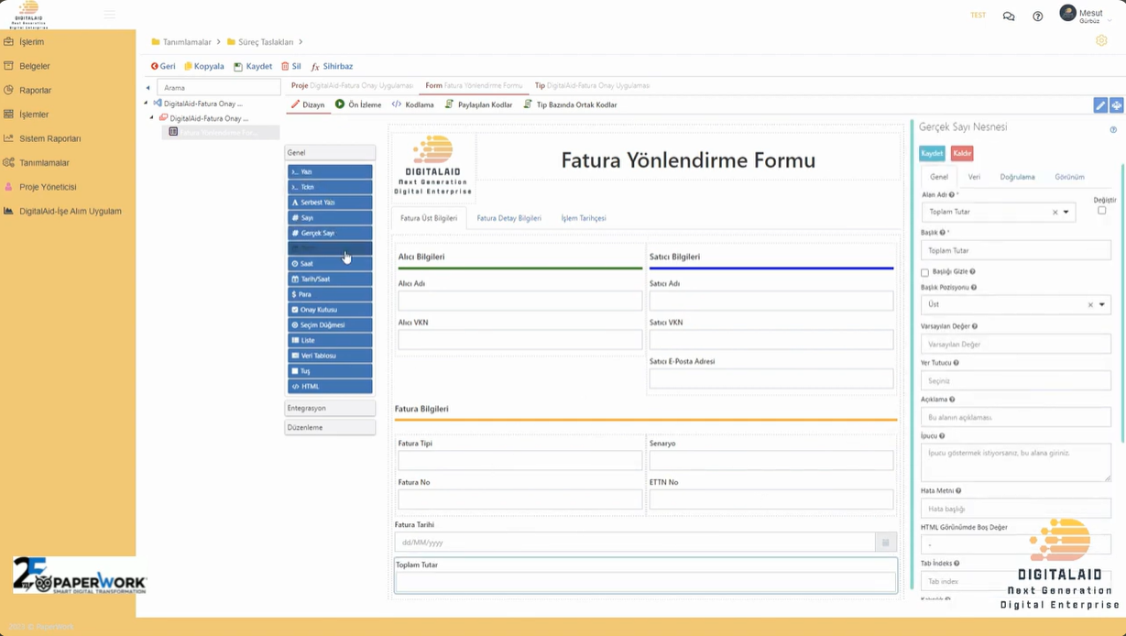
Task: Click the blue pencil edit icon
Action: [x=1099, y=106]
